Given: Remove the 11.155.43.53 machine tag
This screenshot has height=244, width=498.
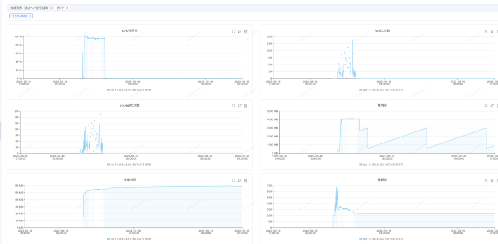Looking at the screenshot, I should (x=30, y=16).
